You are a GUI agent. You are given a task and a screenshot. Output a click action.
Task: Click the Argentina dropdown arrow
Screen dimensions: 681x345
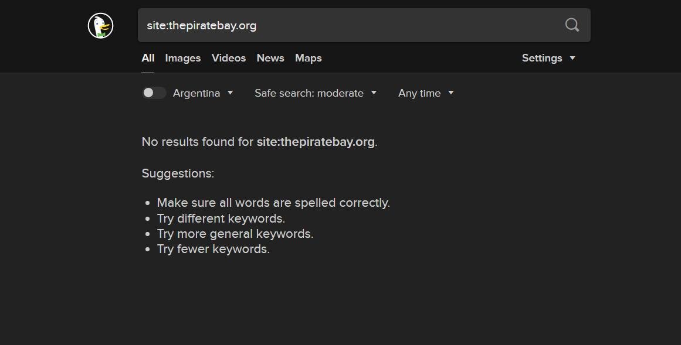pos(230,93)
